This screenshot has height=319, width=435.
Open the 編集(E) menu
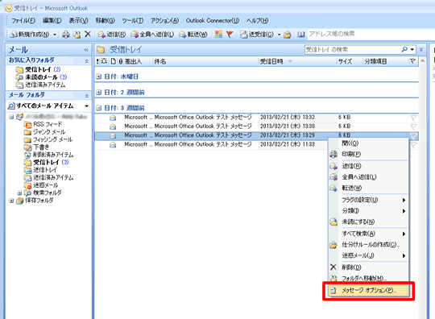[52, 20]
